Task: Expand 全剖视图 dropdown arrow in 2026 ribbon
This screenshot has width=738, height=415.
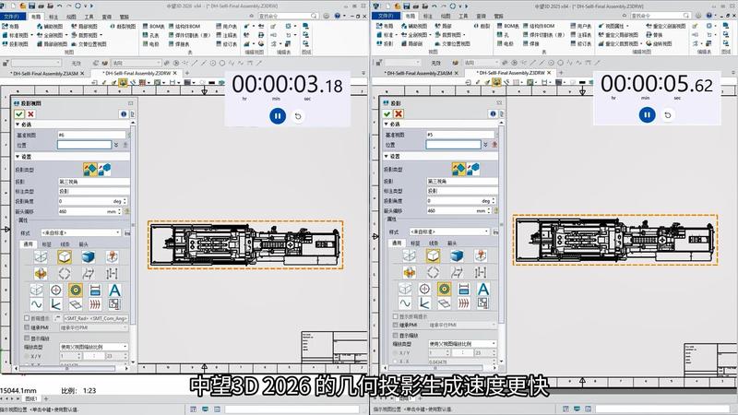Action: [x=66, y=35]
